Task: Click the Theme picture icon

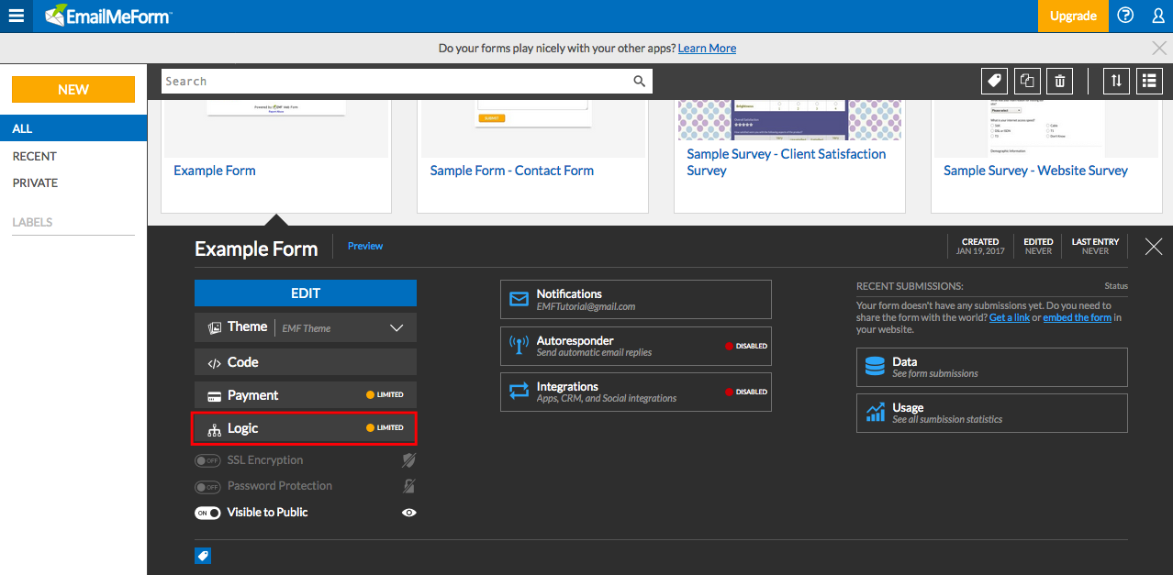Action: (x=215, y=327)
